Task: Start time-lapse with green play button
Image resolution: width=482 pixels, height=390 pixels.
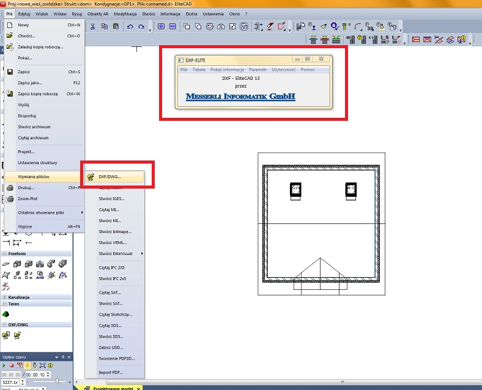Action: 4,365
